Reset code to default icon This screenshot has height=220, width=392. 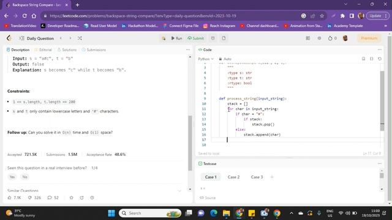(x=380, y=59)
